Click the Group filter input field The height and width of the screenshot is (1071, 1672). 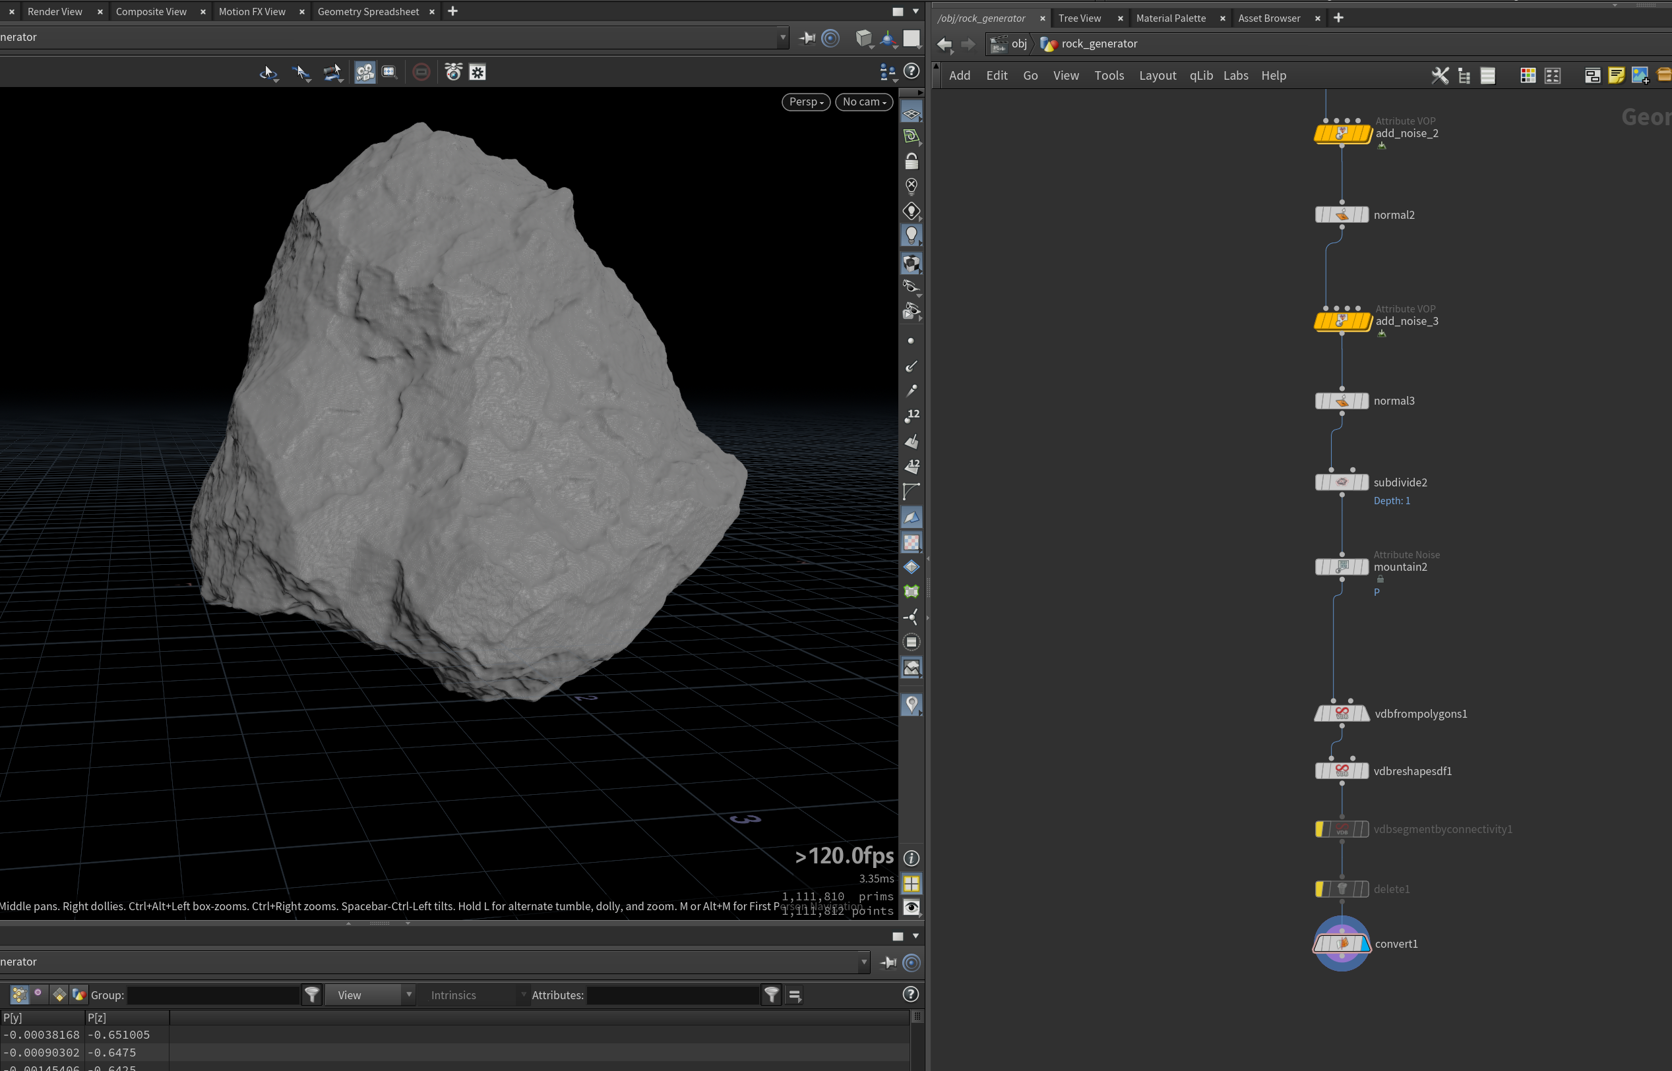(214, 995)
